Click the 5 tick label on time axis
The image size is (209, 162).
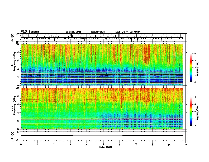coord(103,145)
